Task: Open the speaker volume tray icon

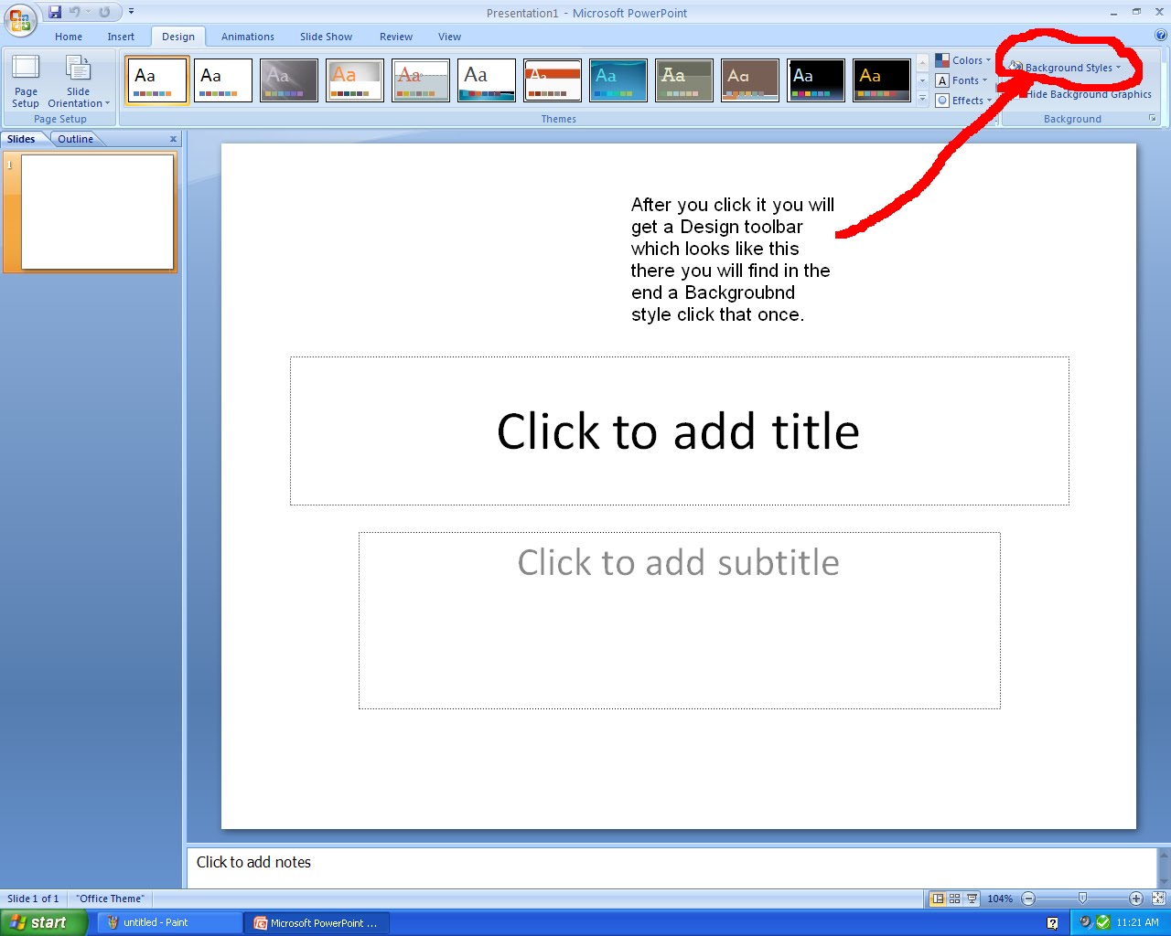Action: tap(1085, 922)
